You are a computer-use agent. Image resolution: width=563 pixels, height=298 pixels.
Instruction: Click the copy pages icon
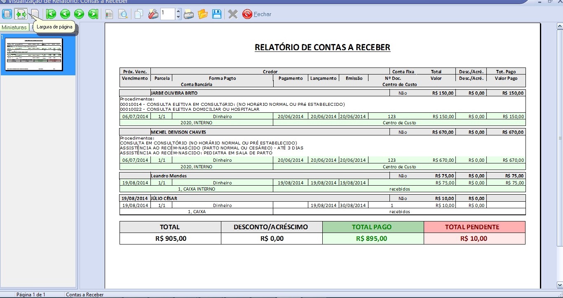[x=139, y=14]
